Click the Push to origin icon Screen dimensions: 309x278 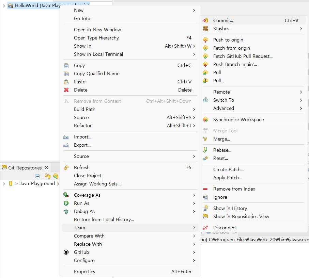pos(205,40)
